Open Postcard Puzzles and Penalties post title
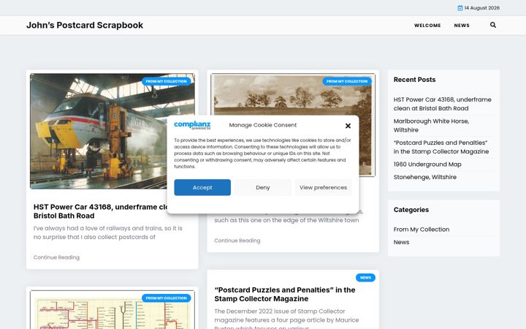This screenshot has height=329, width=526. click(284, 295)
